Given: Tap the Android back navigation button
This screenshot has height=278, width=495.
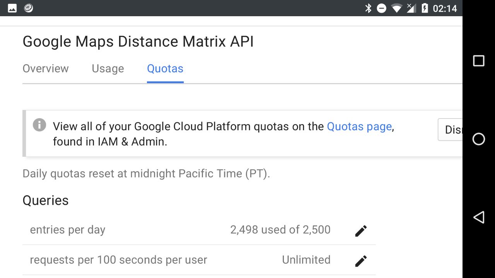Looking at the screenshot, I should (478, 217).
